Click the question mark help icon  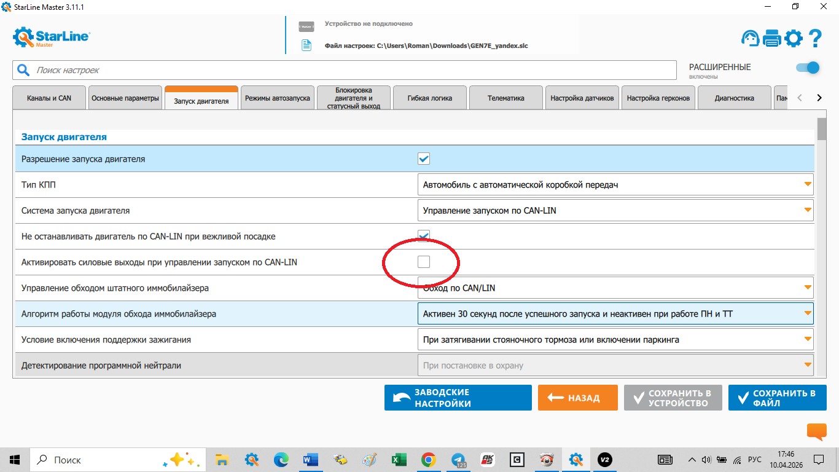pyautogui.click(x=815, y=39)
